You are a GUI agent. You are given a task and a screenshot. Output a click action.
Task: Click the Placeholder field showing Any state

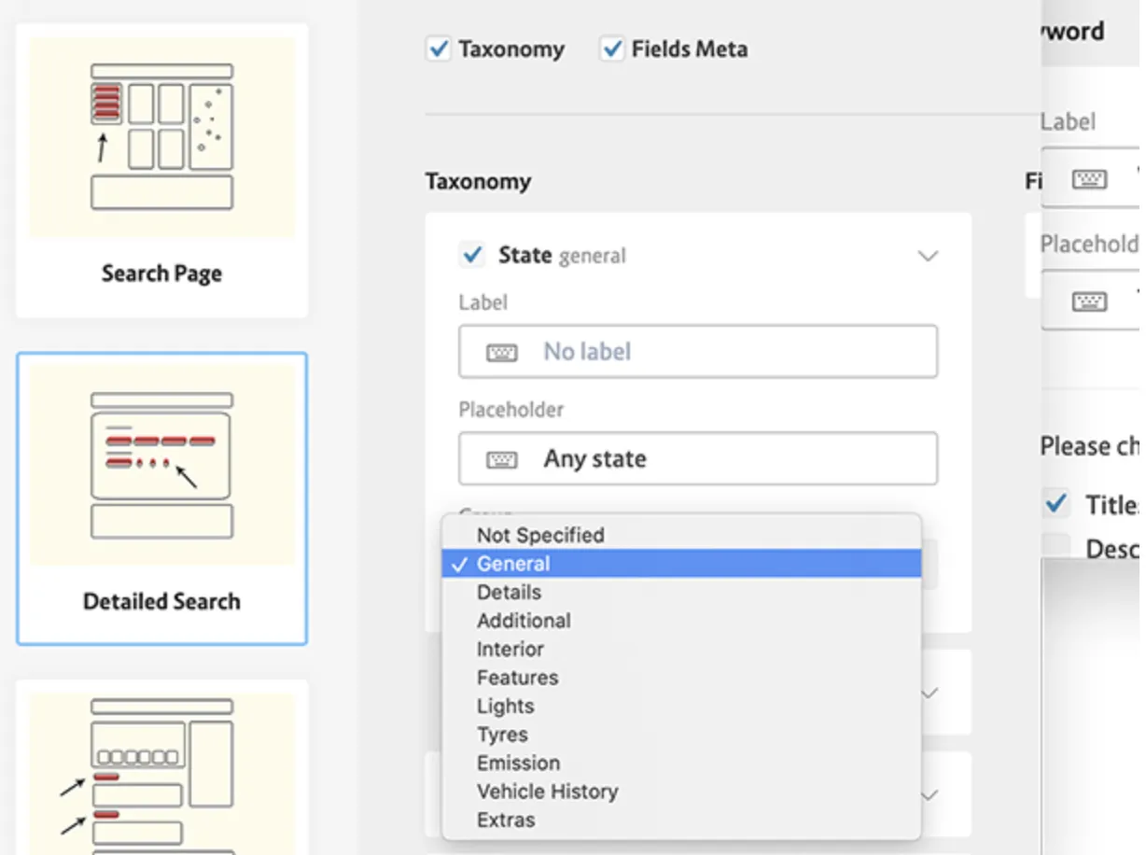(698, 458)
